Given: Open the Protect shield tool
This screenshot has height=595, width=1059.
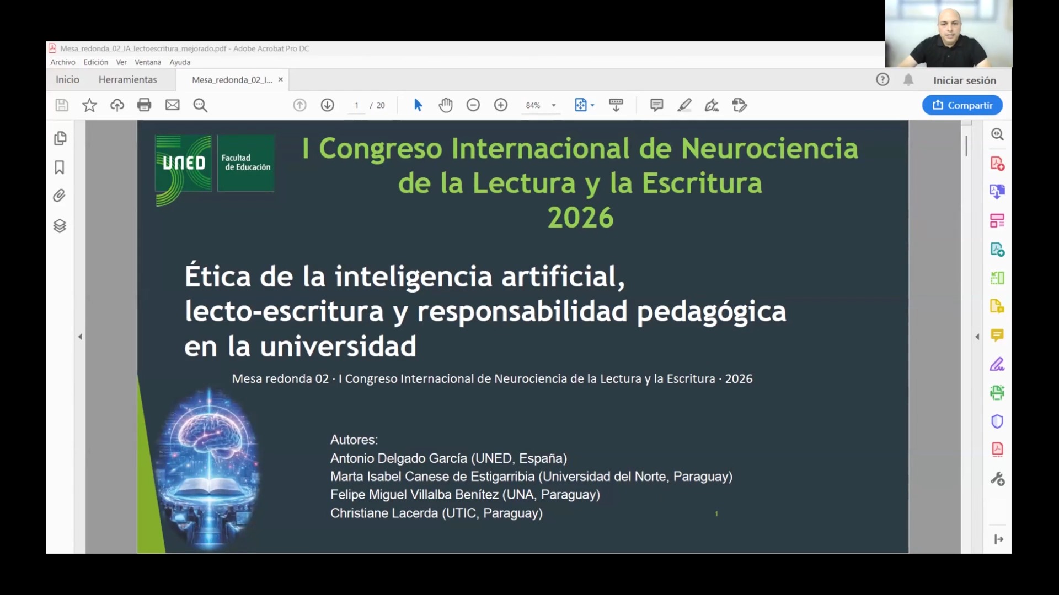Looking at the screenshot, I should pyautogui.click(x=997, y=421).
